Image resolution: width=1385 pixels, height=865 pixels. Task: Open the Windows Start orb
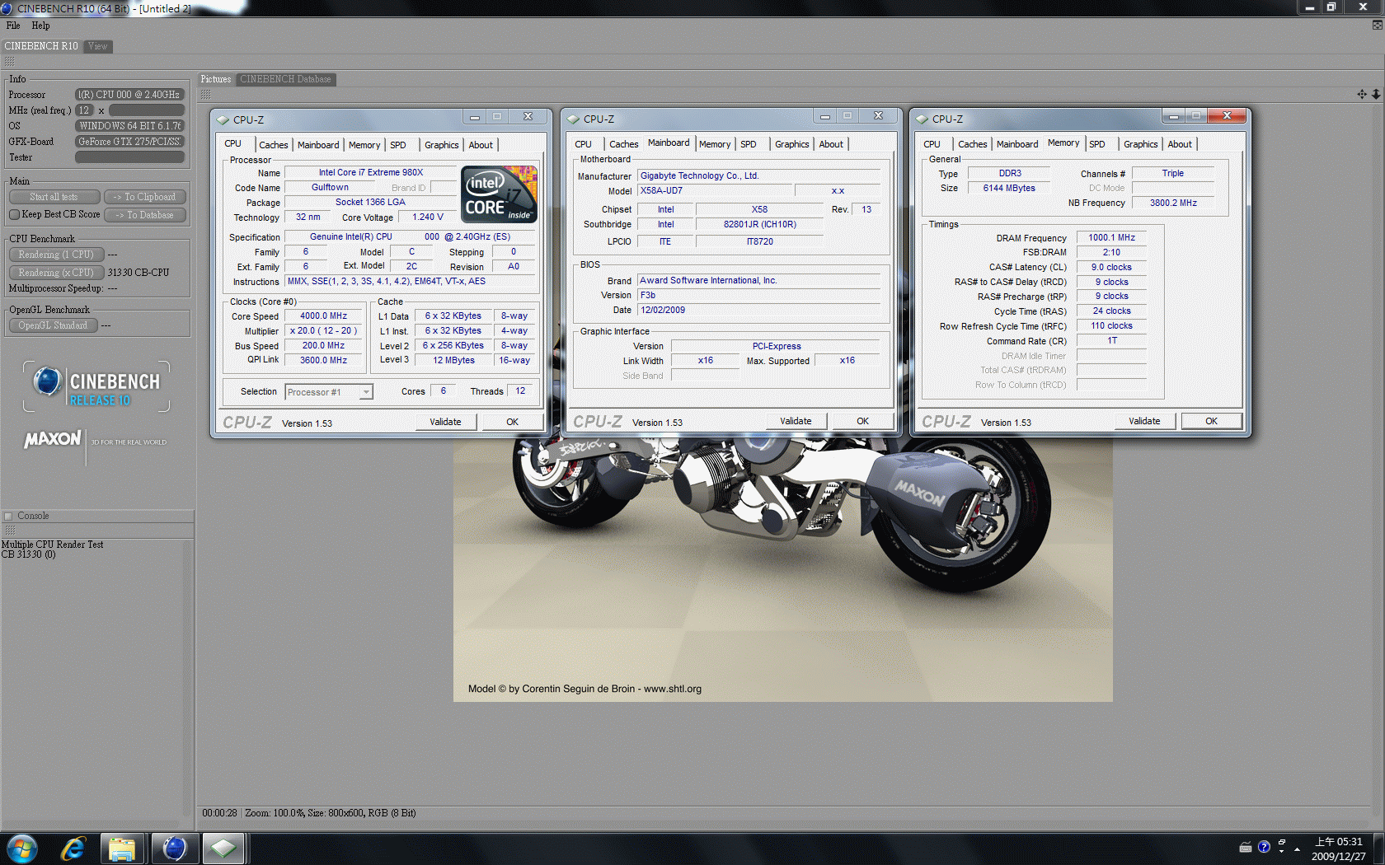21,848
